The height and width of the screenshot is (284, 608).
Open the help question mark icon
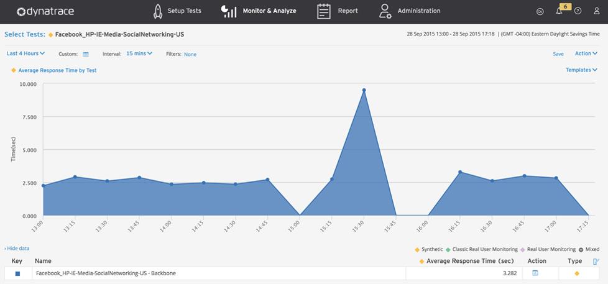[578, 11]
